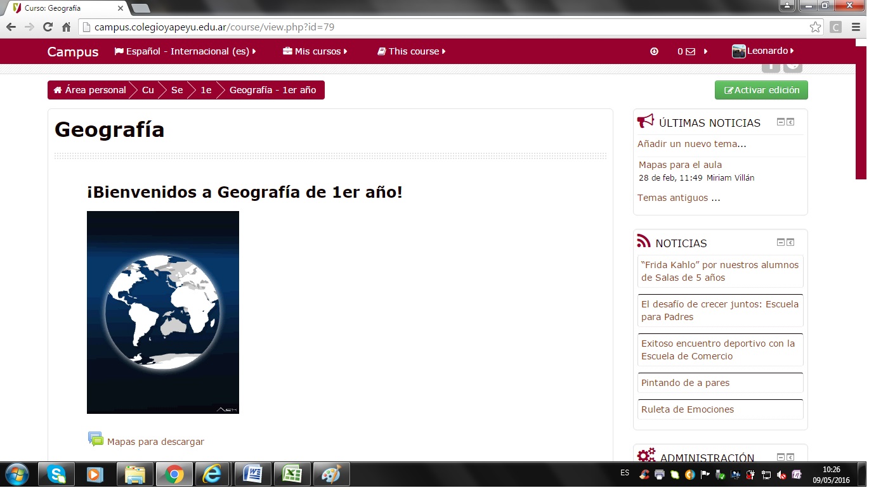The image size is (869, 488).
Task: Open the messages envelope icon in navbar
Action: (690, 51)
